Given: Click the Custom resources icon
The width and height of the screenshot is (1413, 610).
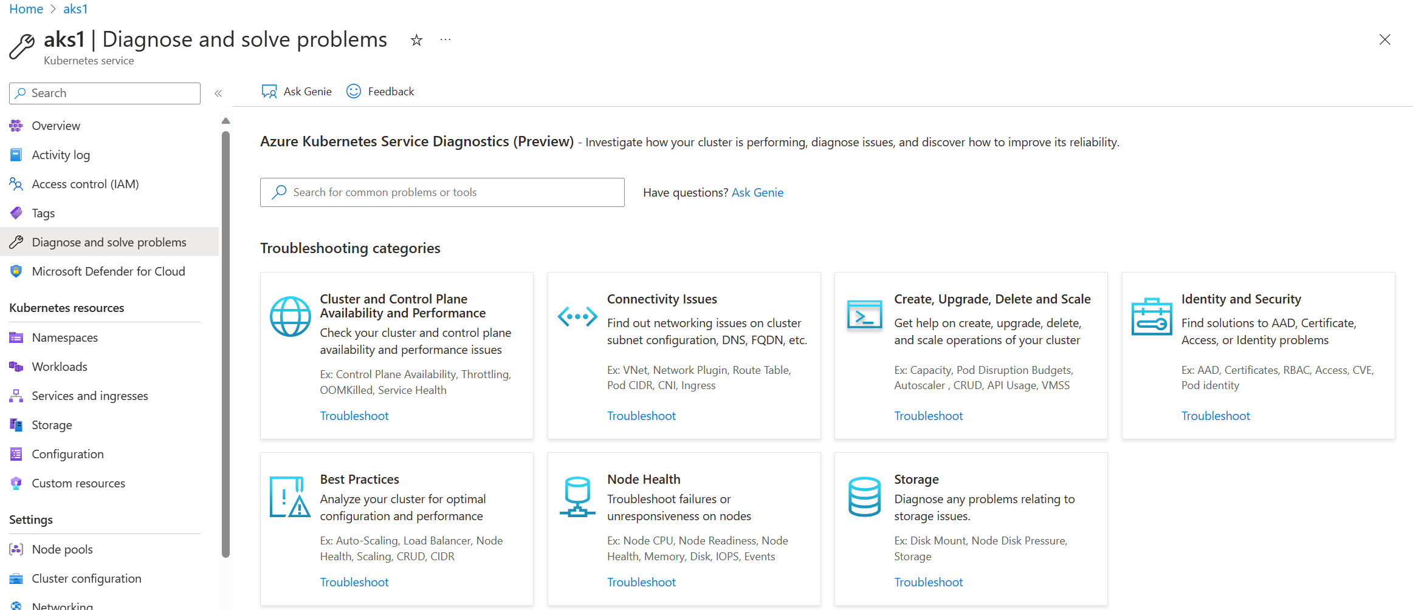Looking at the screenshot, I should (x=16, y=483).
